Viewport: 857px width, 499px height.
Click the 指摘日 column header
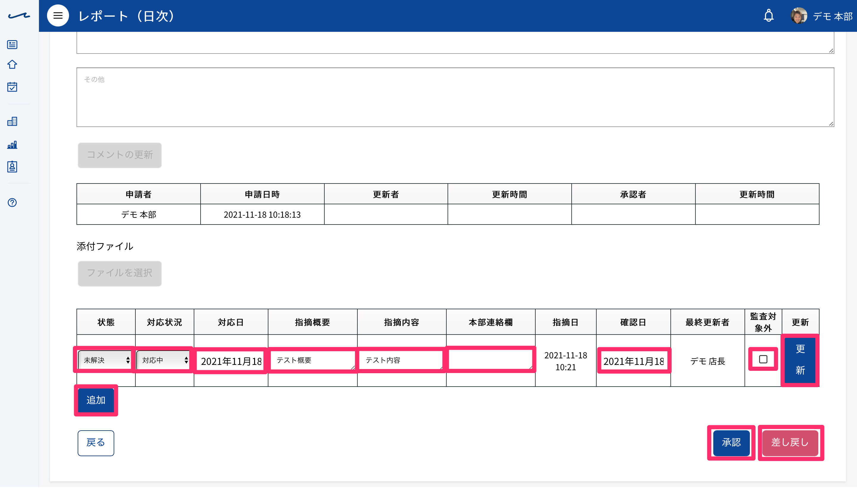[x=566, y=322]
